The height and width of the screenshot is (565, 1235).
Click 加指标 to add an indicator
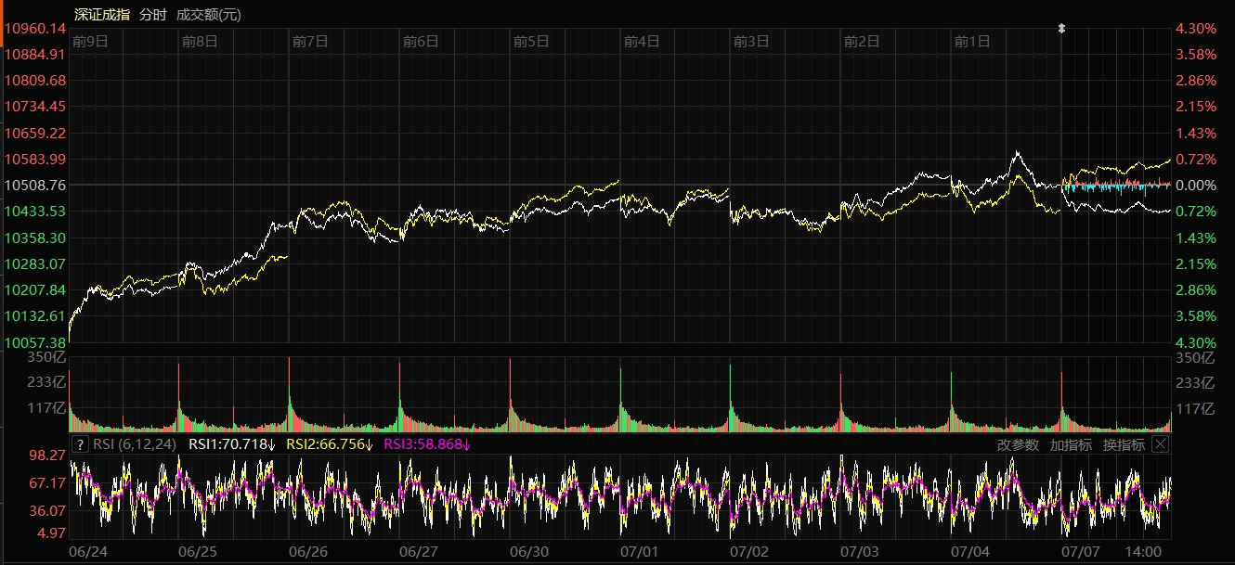(1071, 444)
